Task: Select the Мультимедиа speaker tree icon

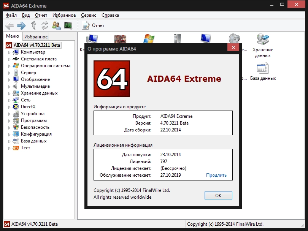Action: pyautogui.click(x=15, y=86)
